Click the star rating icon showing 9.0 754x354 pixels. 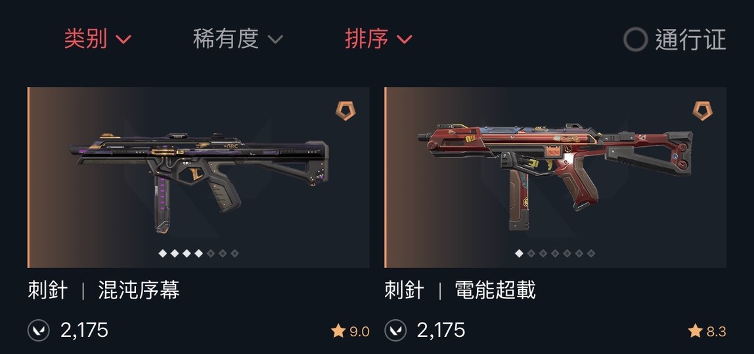338,331
